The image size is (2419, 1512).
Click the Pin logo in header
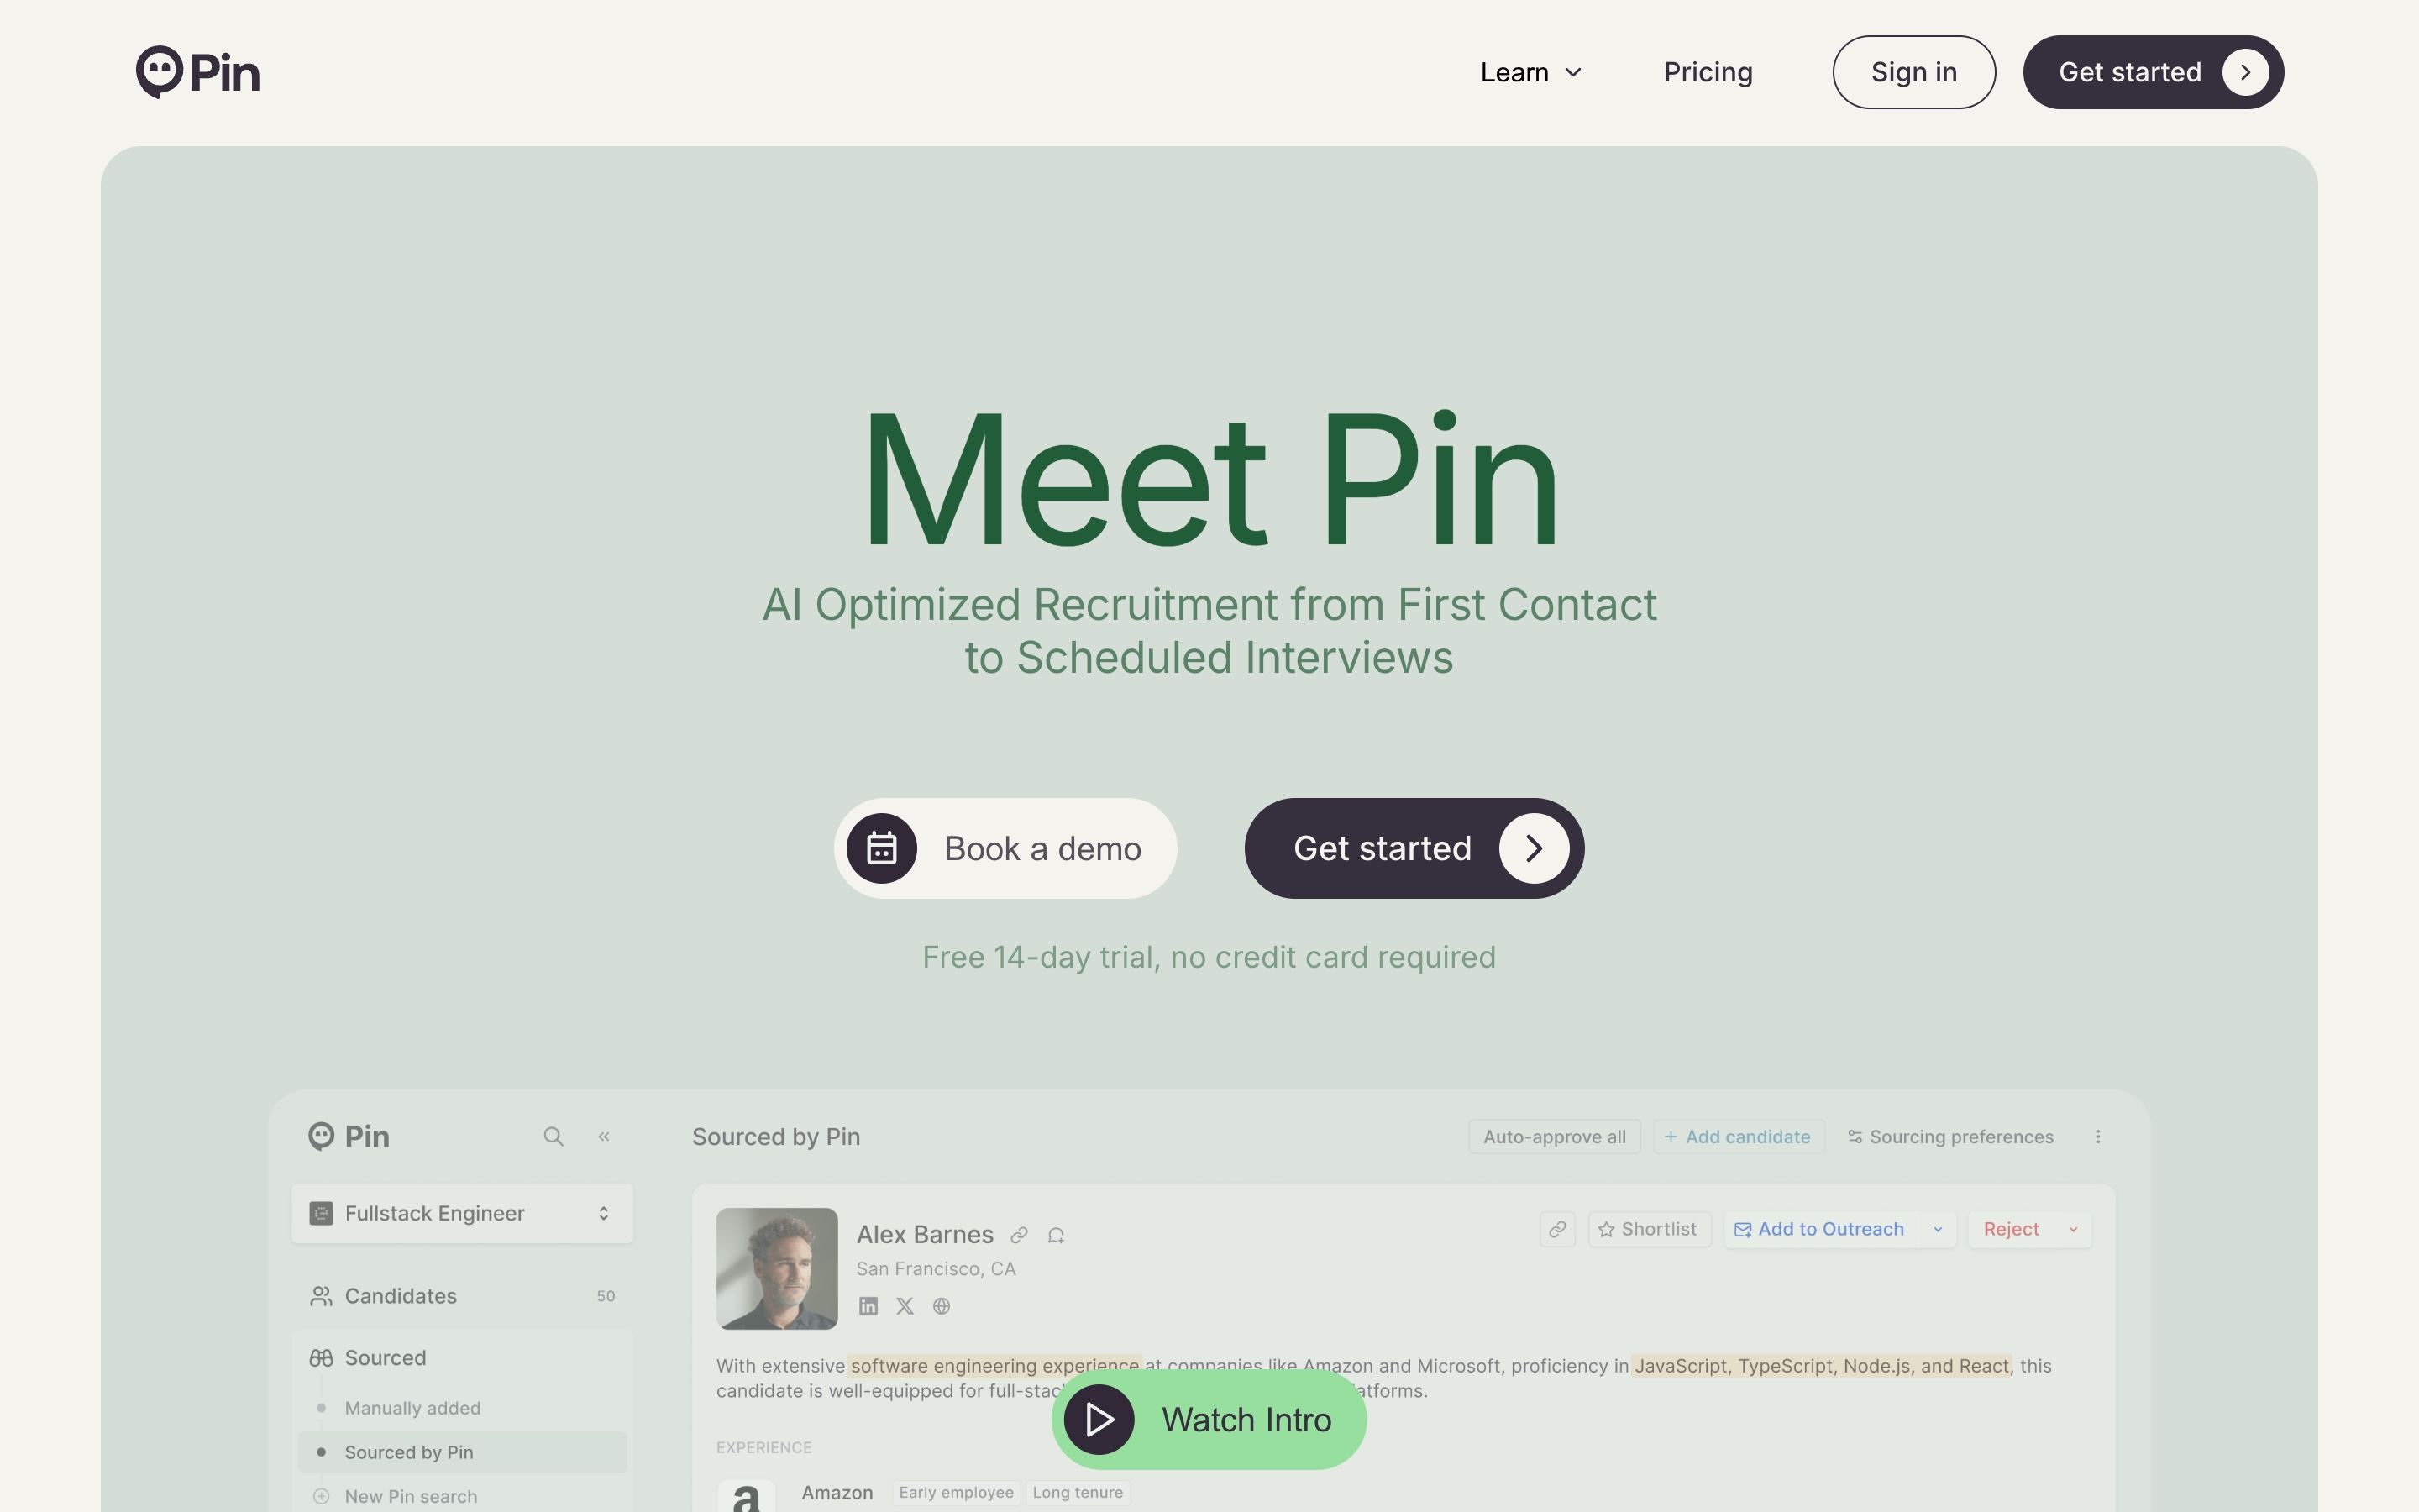(198, 72)
